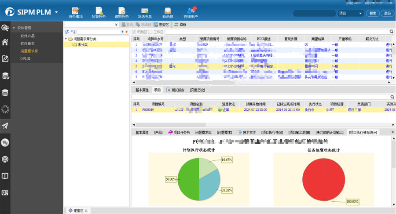Select 软件版本 in the left menu
396x214 pixels.
pos(28,44)
